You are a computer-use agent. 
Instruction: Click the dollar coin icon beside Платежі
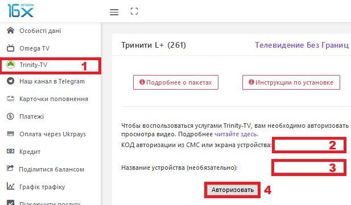pos(10,116)
